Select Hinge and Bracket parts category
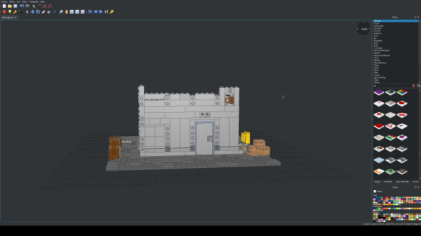 pyautogui.click(x=382, y=55)
